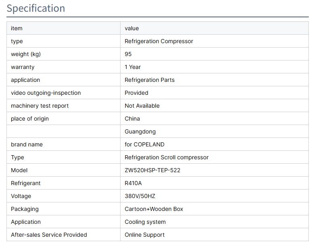The image size is (312, 246).
Task: Click the 'item' column header cell
Action: pos(17,28)
